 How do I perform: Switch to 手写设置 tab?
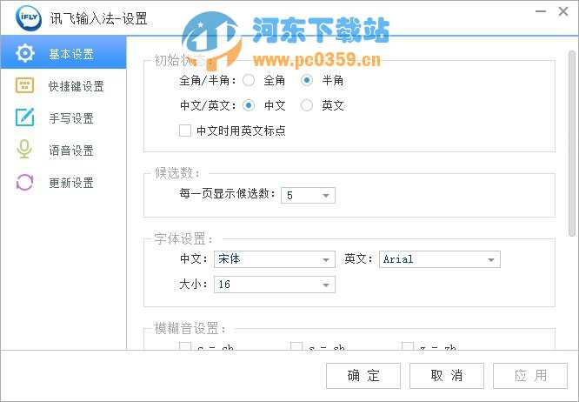pos(63,118)
